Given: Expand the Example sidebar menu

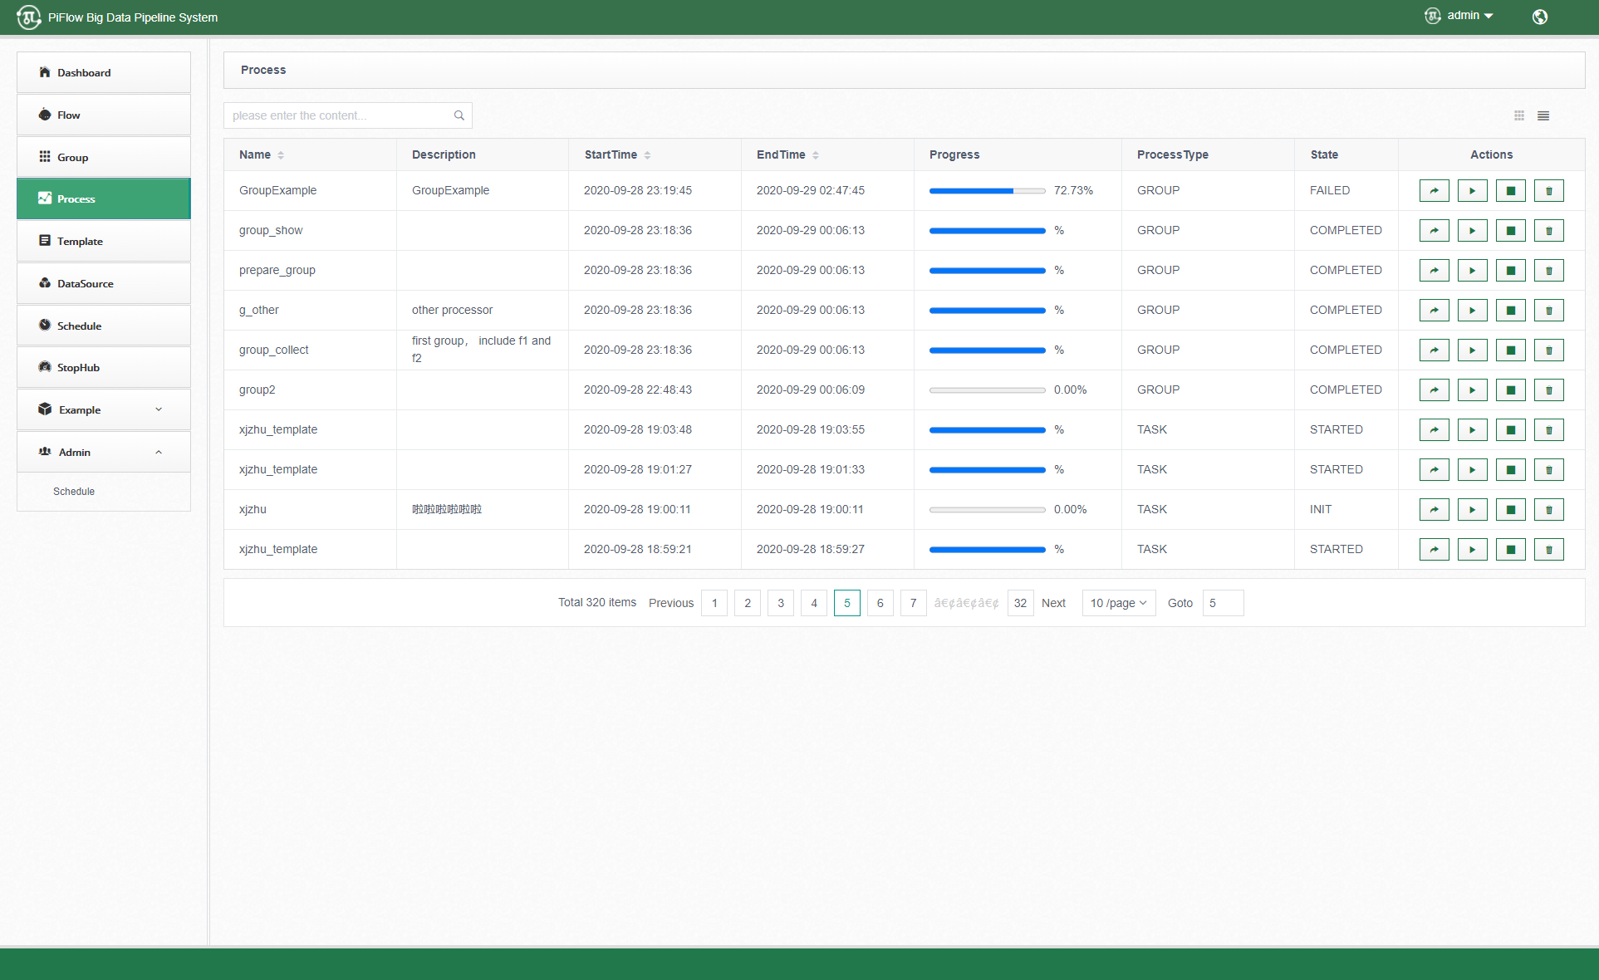Looking at the screenshot, I should pos(103,410).
